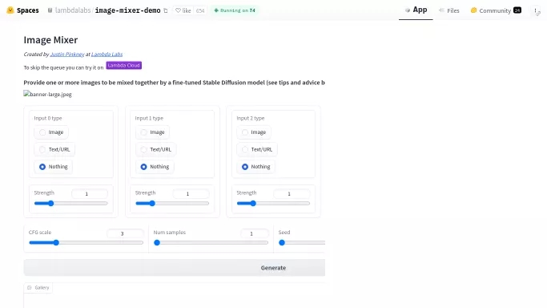Image resolution: width=547 pixels, height=308 pixels.
Task: Open the Files tab
Action: (x=449, y=10)
